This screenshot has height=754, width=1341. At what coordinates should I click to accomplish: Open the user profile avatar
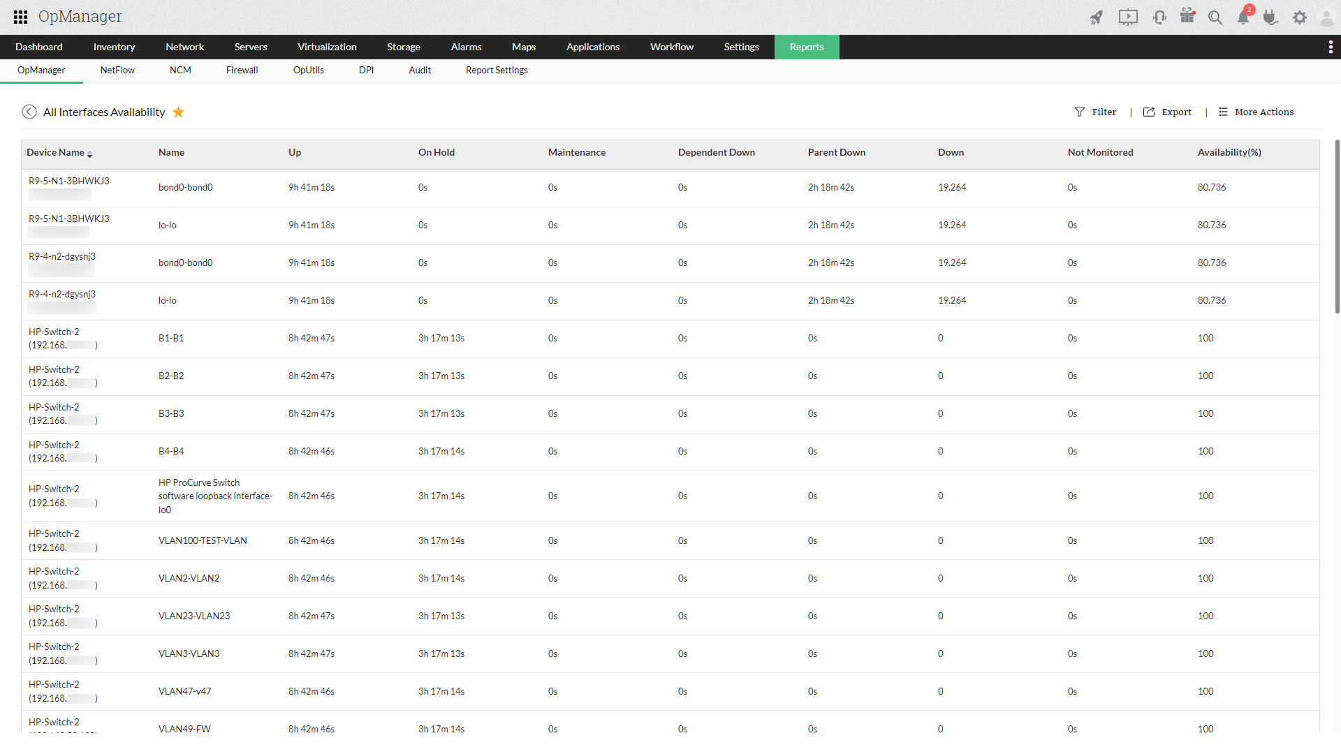pyautogui.click(x=1326, y=17)
